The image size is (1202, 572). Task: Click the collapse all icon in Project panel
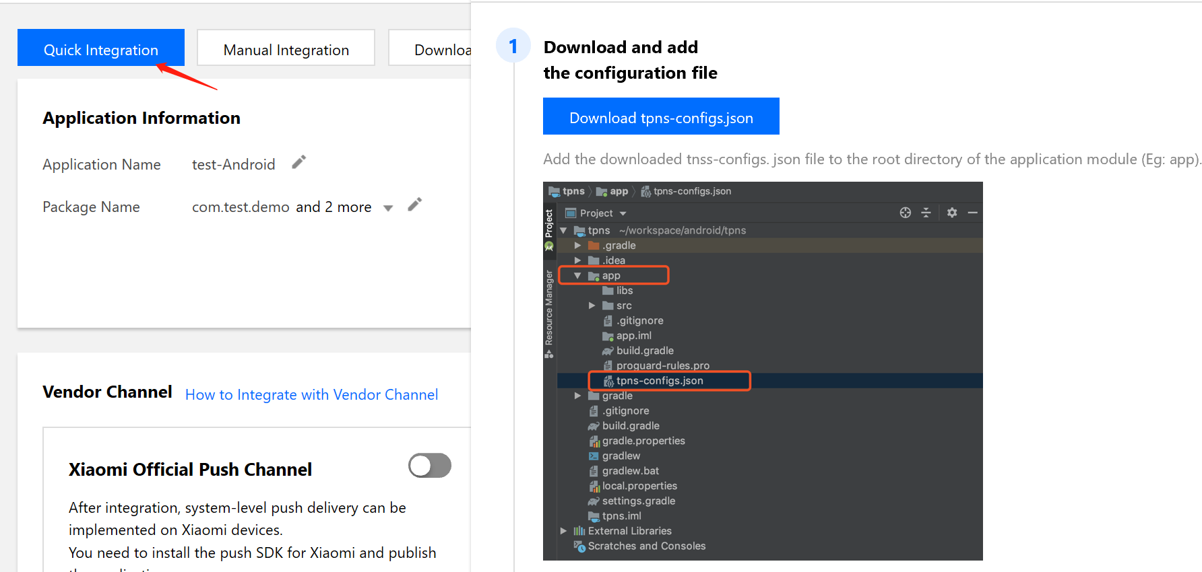point(926,213)
